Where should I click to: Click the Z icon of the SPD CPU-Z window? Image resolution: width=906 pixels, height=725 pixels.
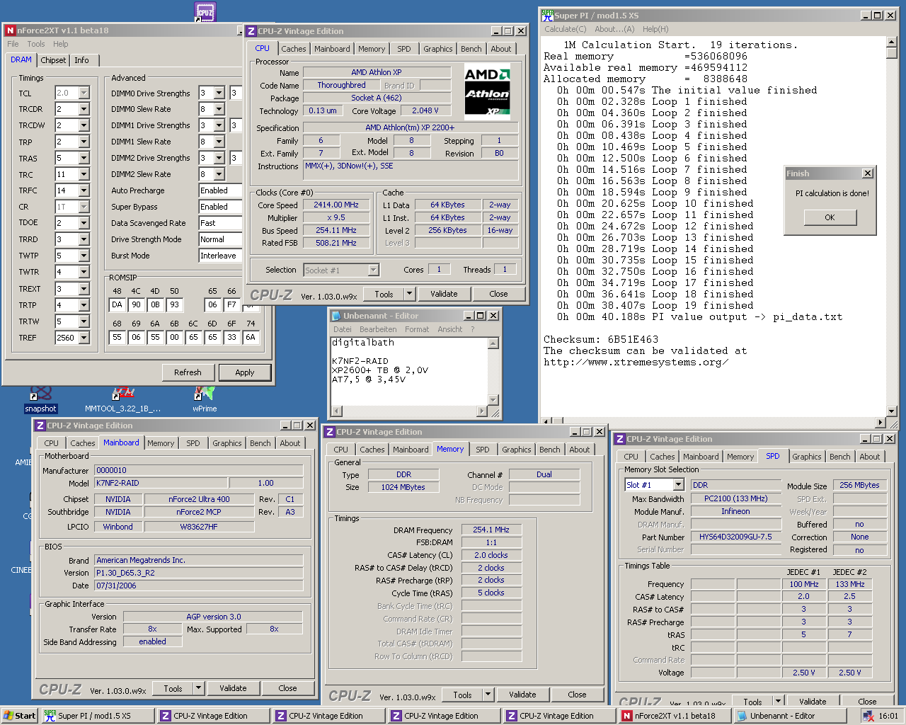(x=620, y=439)
